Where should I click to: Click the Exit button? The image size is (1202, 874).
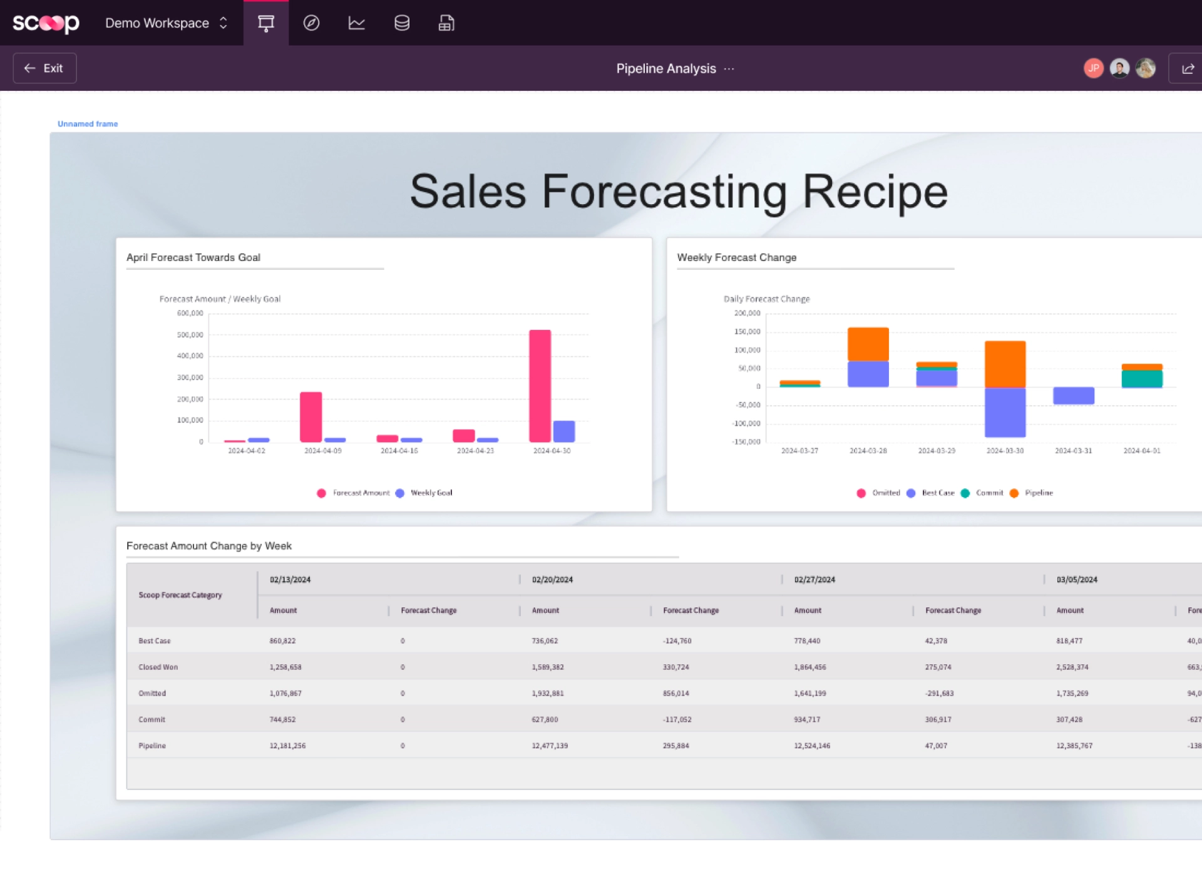coord(44,68)
